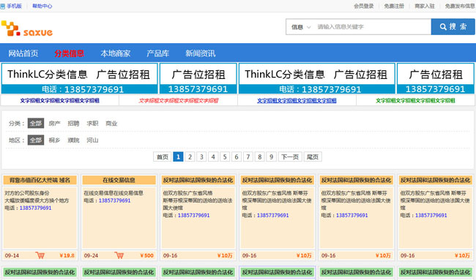
Task: Open the 在线交易信息 card title
Action: (119, 181)
